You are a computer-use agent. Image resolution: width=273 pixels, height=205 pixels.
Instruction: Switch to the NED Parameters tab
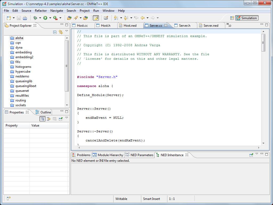[x=139, y=155]
